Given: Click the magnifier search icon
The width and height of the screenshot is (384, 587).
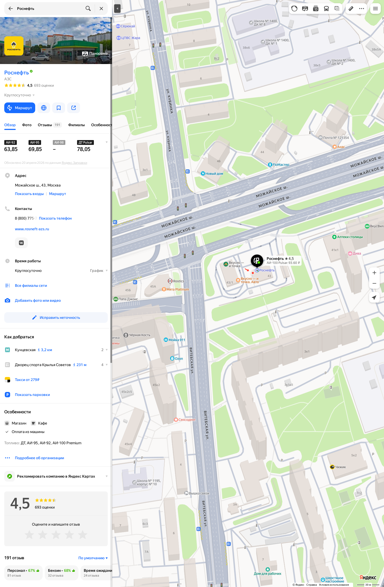Looking at the screenshot, I should (x=88, y=9).
